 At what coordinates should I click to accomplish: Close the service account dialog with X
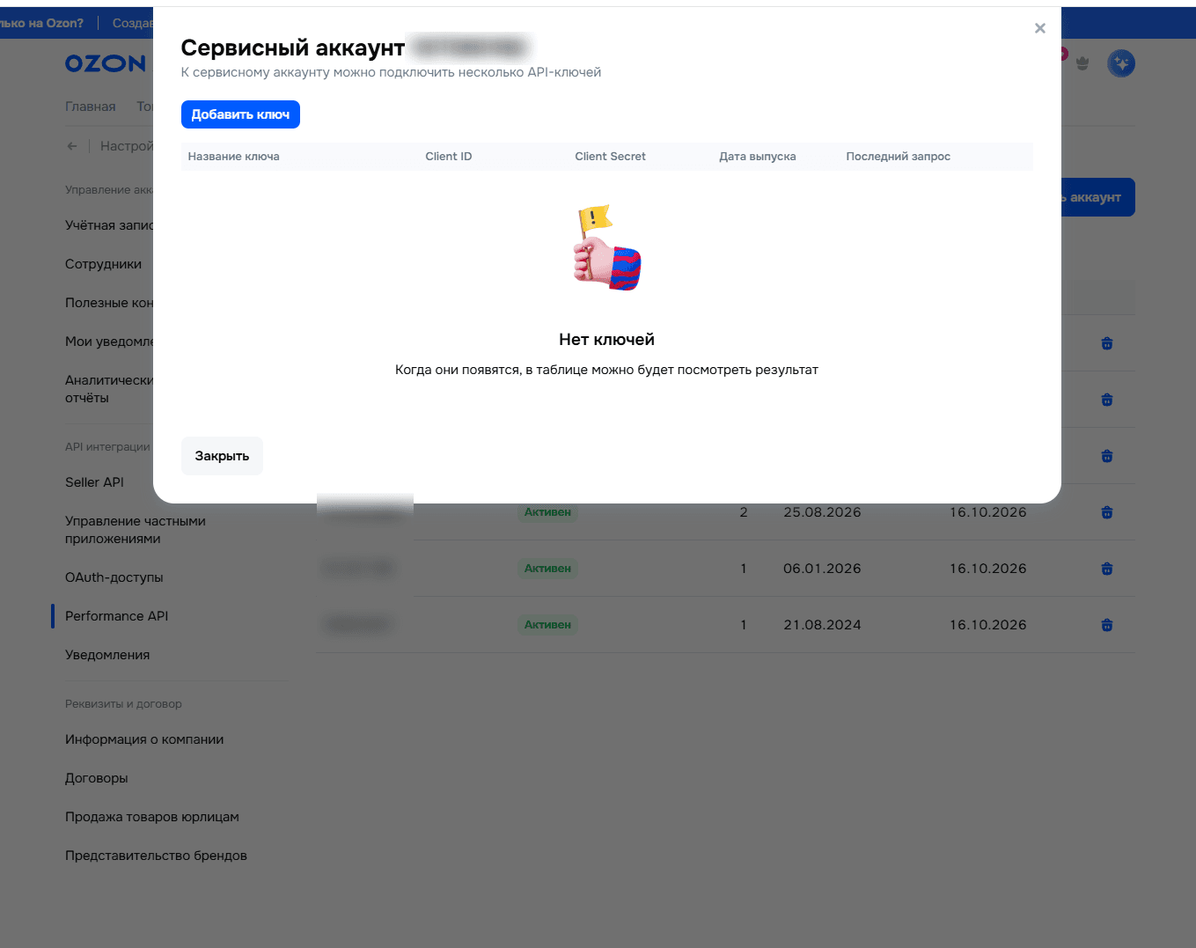[x=1040, y=28]
